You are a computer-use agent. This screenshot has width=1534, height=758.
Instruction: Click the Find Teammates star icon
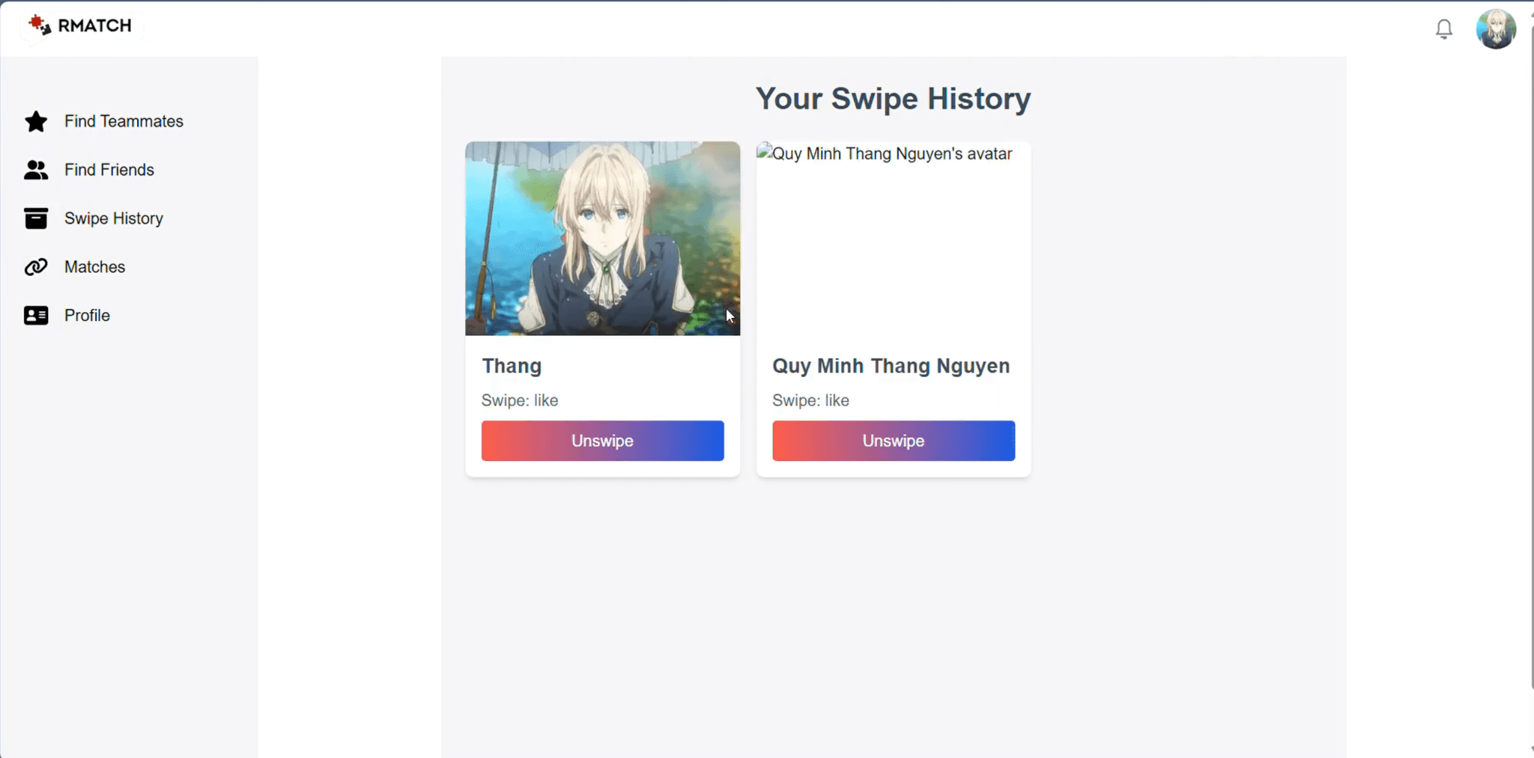36,121
